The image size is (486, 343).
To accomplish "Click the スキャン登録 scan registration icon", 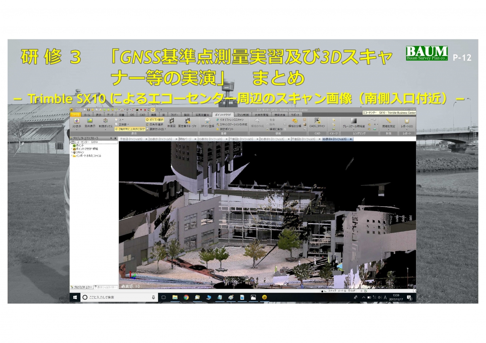I will [x=207, y=122].
